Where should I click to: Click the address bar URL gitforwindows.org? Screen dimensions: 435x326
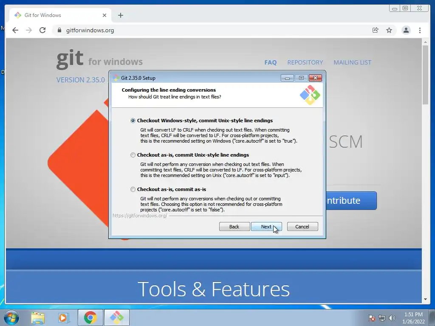pos(90,30)
